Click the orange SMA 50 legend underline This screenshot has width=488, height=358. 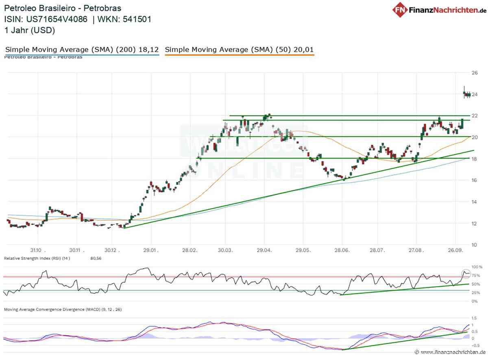[240, 55]
